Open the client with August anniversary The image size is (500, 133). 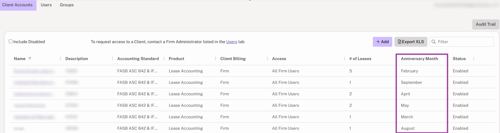point(19,128)
